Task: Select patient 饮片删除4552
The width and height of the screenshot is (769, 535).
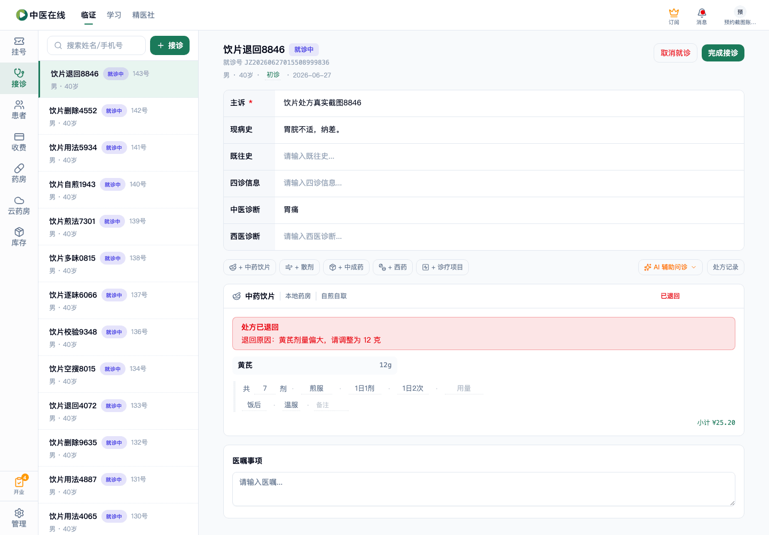Action: coord(119,116)
